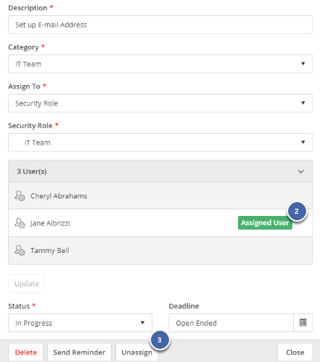
Task: Click the user icon beside Jane Albrizzi
Action: point(20,223)
